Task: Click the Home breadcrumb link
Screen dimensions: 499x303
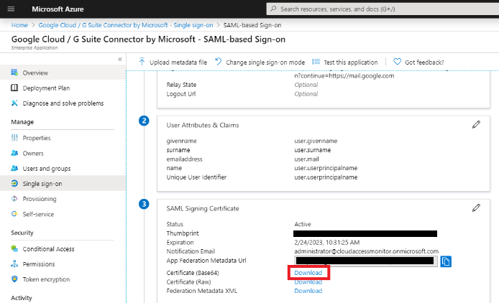Action: coord(19,25)
